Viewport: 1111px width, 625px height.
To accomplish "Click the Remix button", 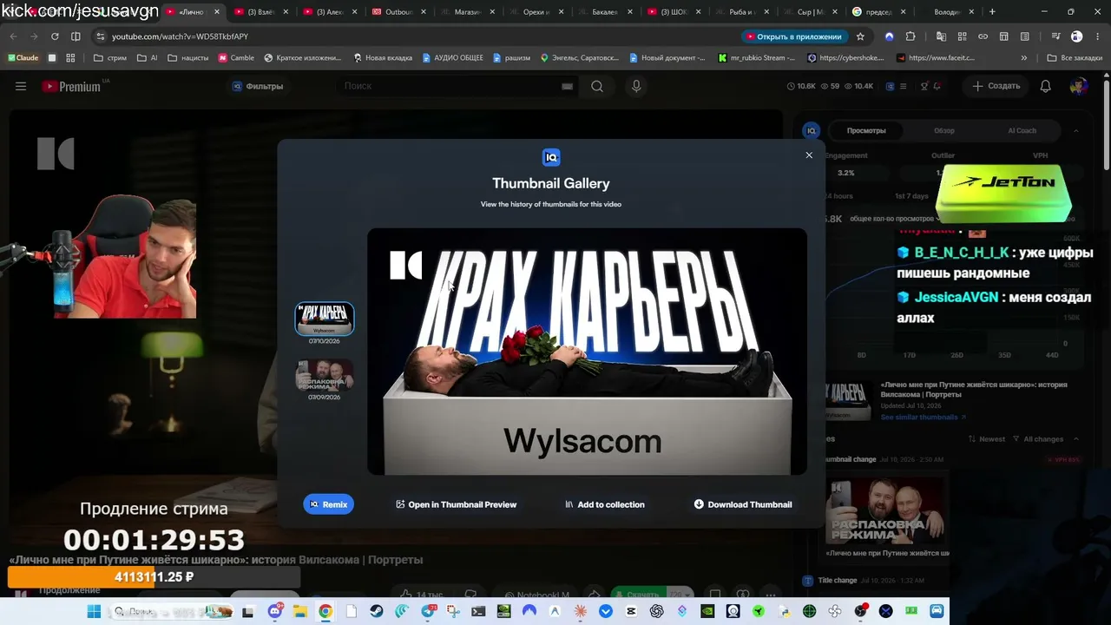I will point(328,504).
